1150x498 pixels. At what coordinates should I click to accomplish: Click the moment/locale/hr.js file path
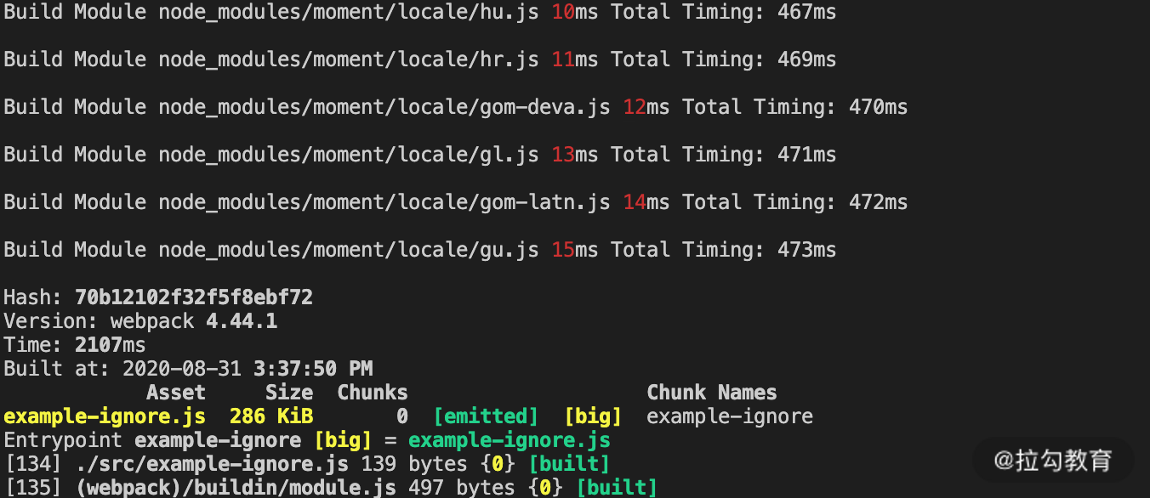(x=348, y=59)
